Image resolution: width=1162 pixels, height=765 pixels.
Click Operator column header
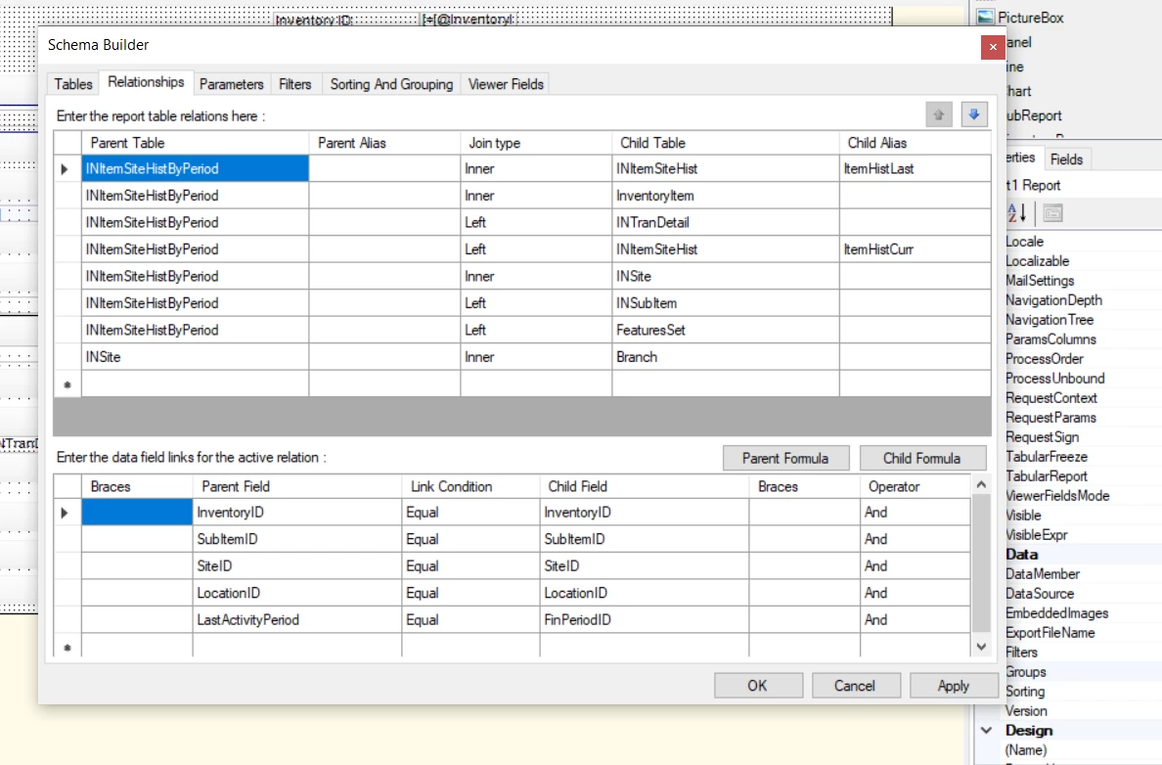(x=916, y=486)
